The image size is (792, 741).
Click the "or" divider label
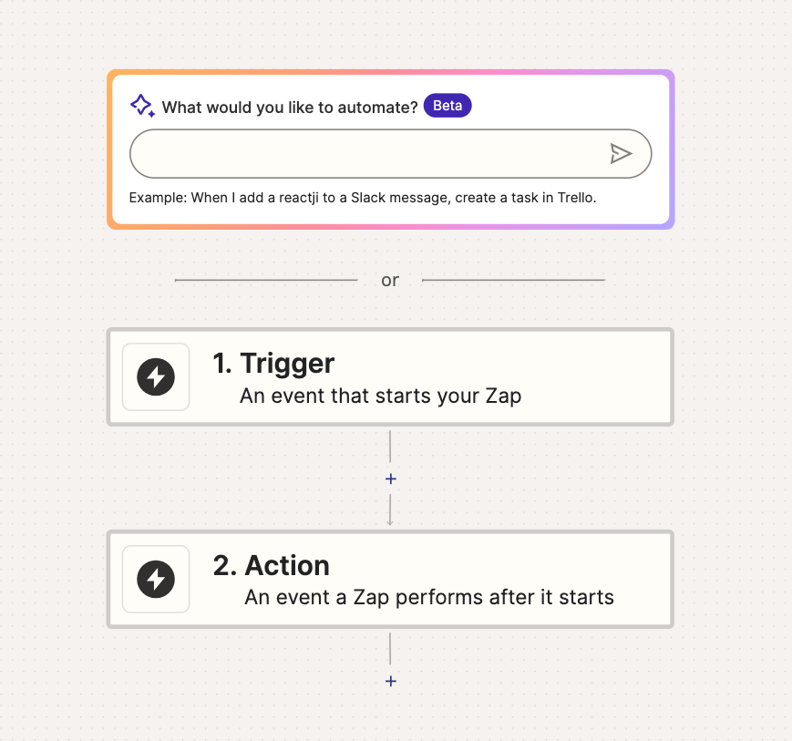click(x=390, y=281)
